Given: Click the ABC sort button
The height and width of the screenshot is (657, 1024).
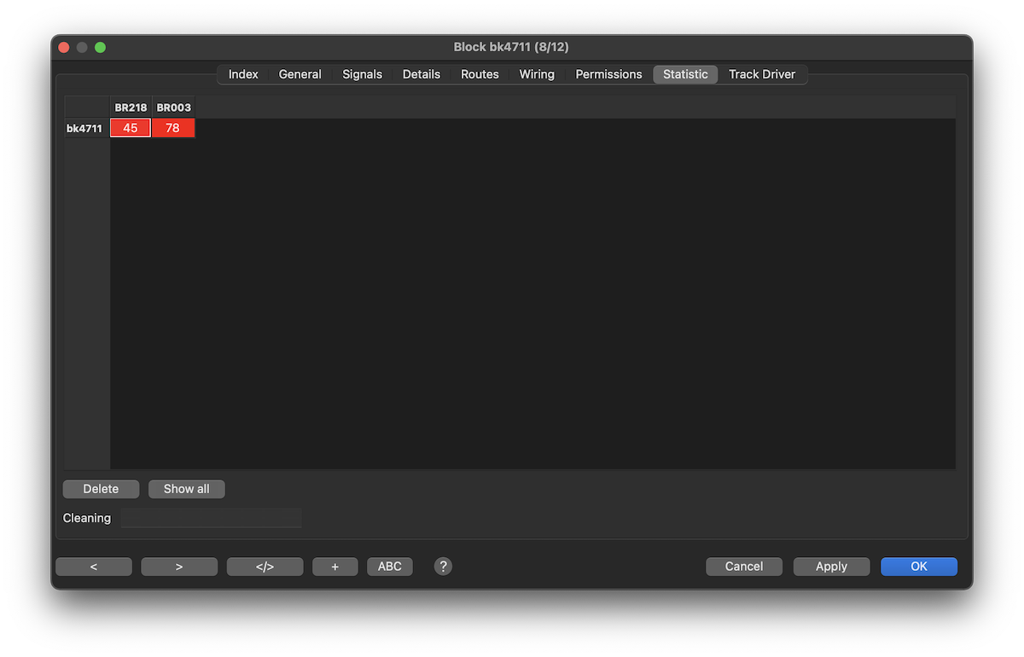Looking at the screenshot, I should [x=390, y=567].
